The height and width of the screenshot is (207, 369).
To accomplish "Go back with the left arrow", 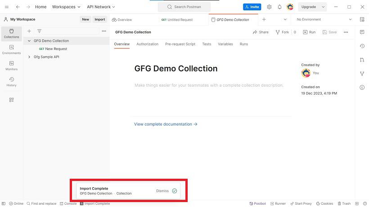I will [18, 7].
